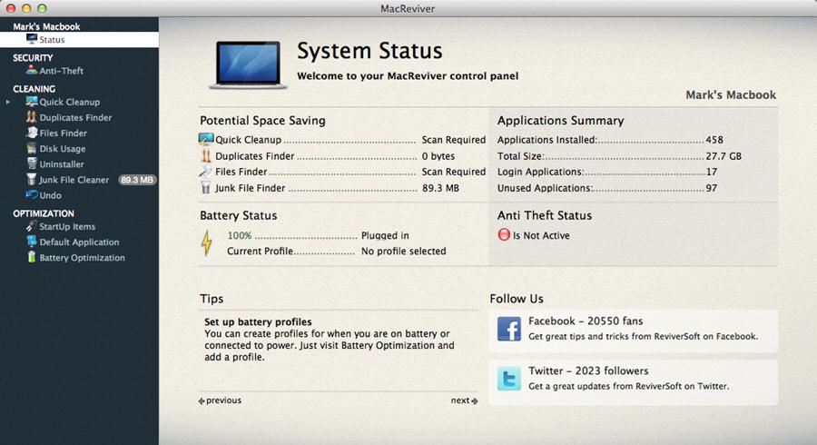Open Files Finder from the sidebar
The image size is (817, 445).
click(x=63, y=133)
